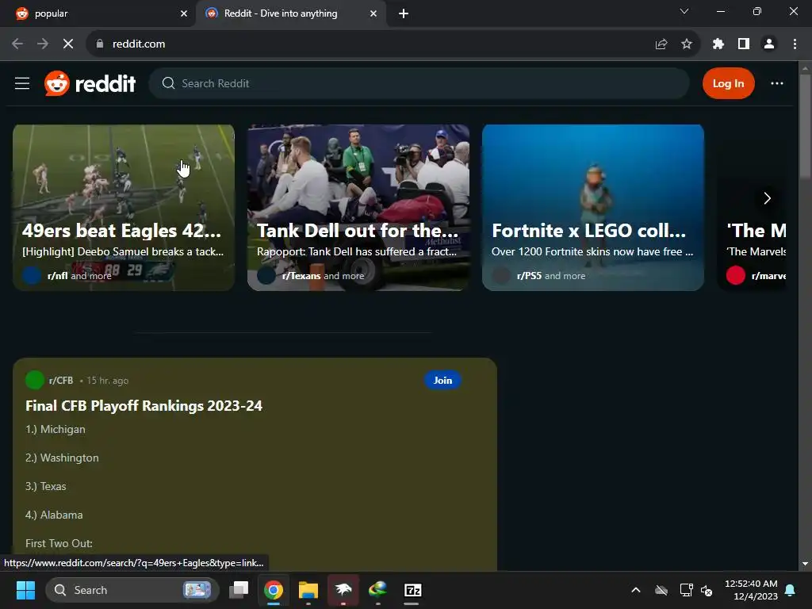
Task: Go forward in browser history
Action: coord(43,44)
